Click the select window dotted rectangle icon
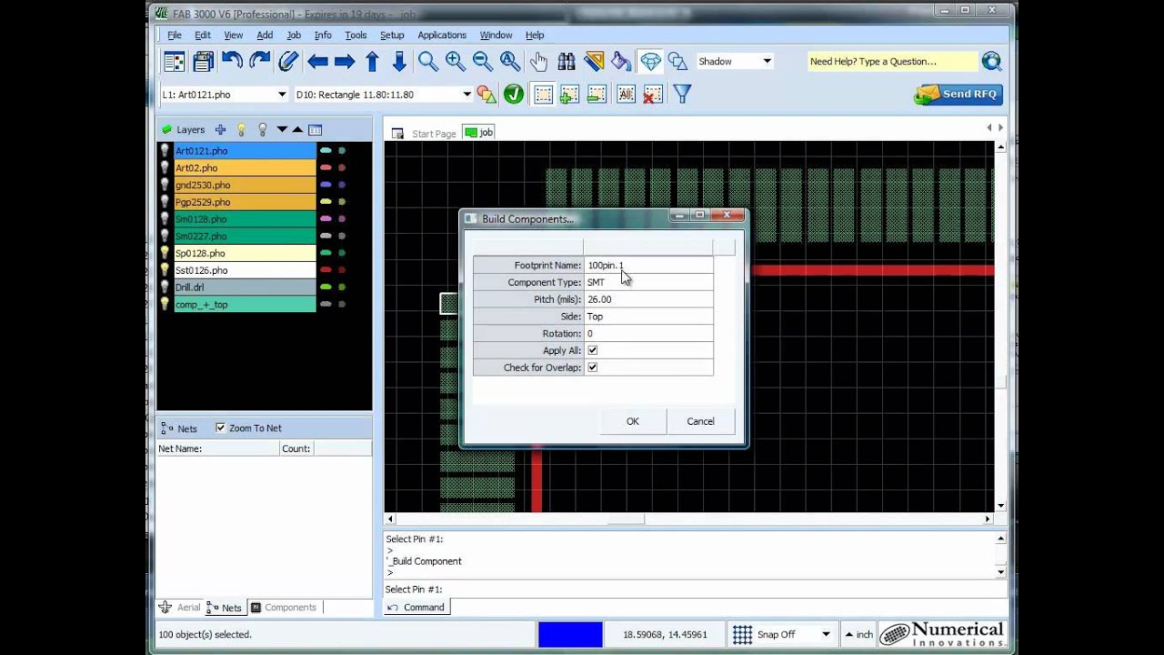Image resolution: width=1164 pixels, height=655 pixels. tap(543, 94)
